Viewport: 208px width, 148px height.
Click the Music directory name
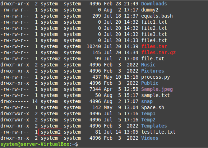148,65
